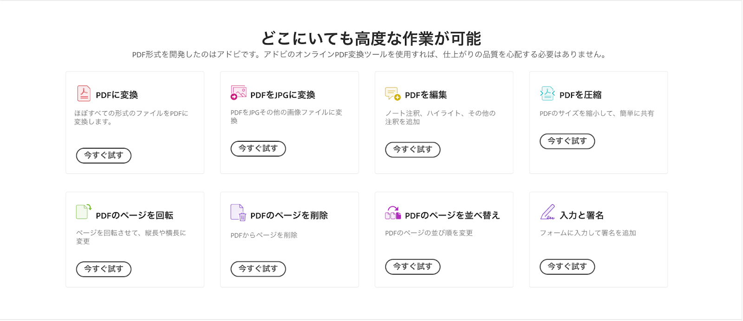Click the PDFをJPGに変換 image icon

tap(239, 93)
